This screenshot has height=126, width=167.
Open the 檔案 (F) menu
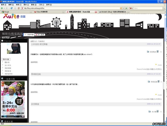tap(3, 5)
